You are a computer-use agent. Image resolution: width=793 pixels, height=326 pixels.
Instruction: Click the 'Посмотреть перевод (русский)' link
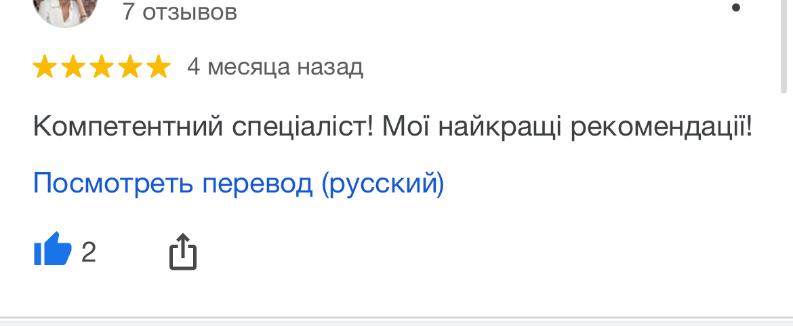[239, 184]
